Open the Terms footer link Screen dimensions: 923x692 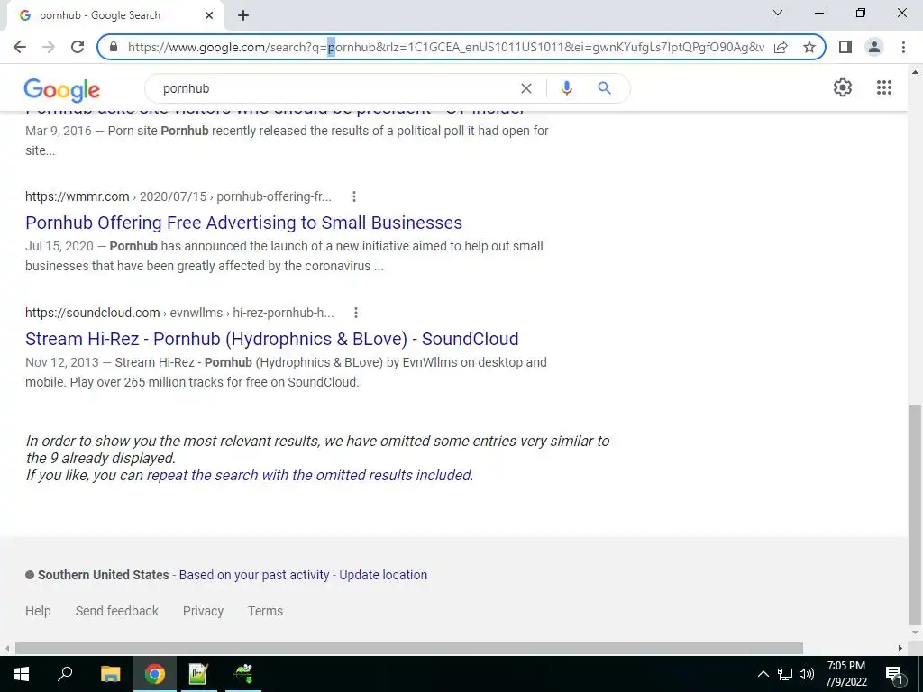point(266,611)
